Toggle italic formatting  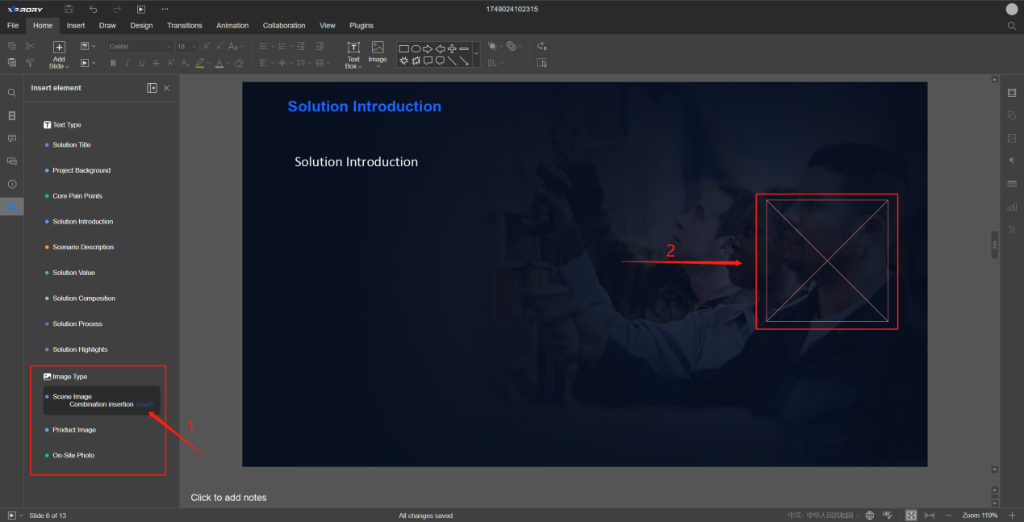point(127,63)
